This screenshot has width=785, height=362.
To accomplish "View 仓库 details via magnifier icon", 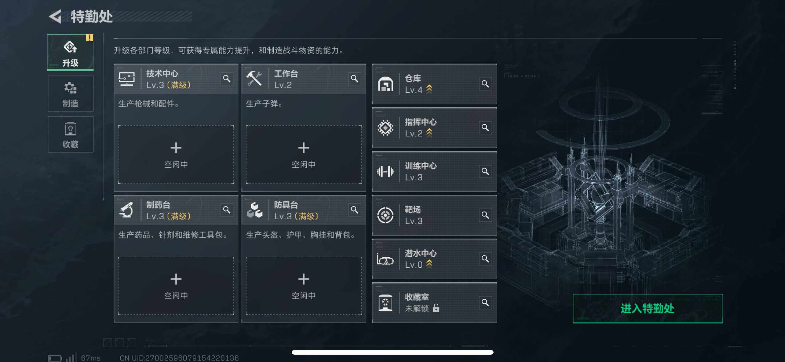I will 485,84.
